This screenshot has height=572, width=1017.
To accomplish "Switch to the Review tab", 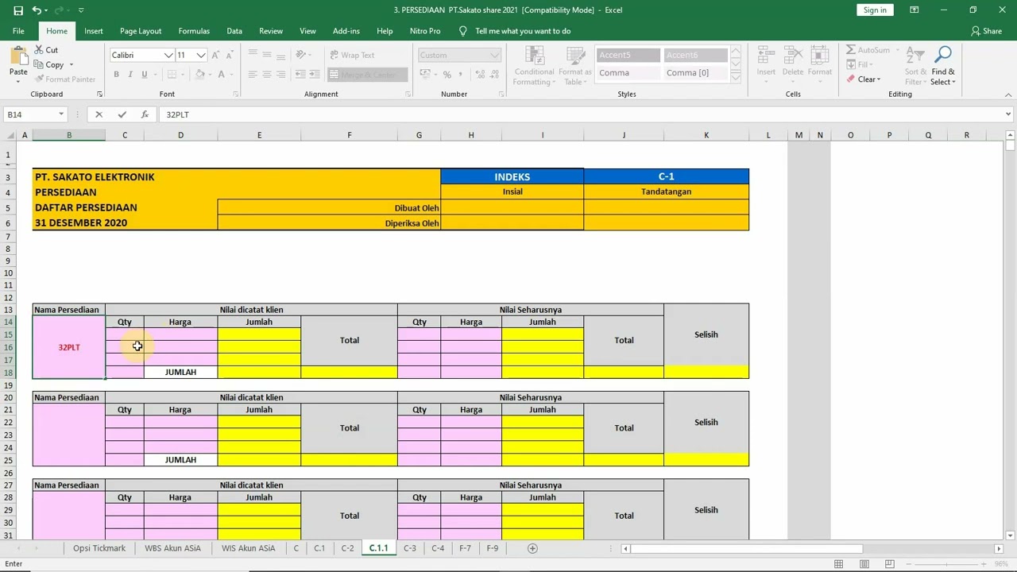I will pos(271,31).
